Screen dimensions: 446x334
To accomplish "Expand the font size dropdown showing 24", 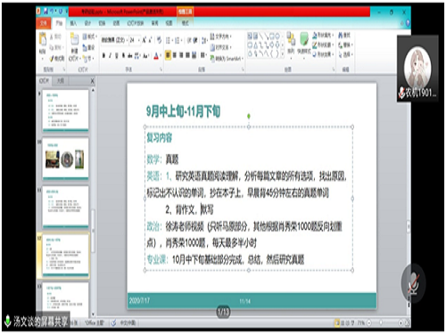I will pos(135,40).
